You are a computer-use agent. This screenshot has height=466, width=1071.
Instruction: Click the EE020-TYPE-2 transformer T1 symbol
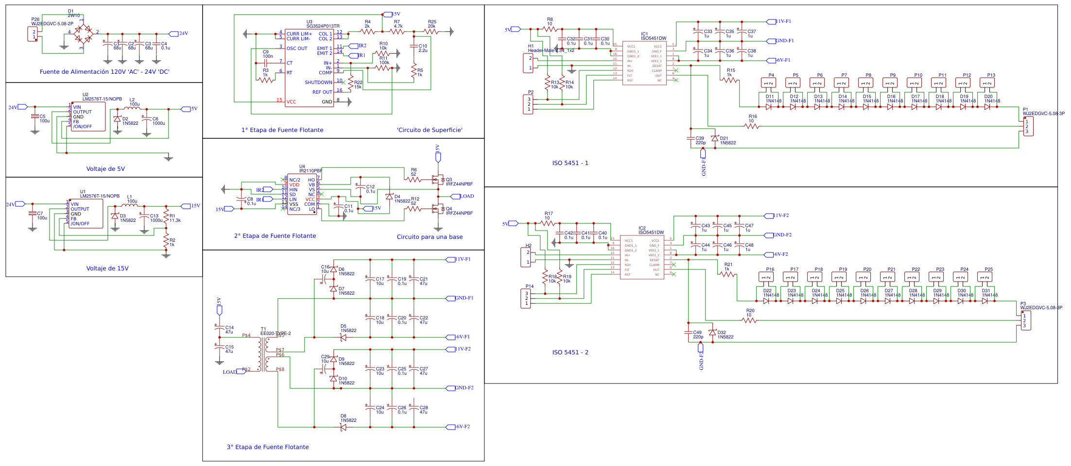pos(263,354)
